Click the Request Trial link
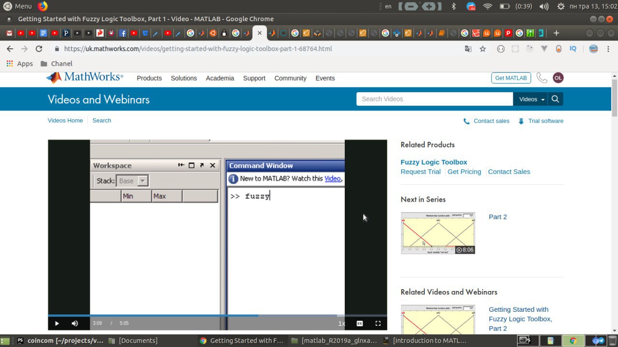Screen dimensions: 618x347 pos(421,172)
